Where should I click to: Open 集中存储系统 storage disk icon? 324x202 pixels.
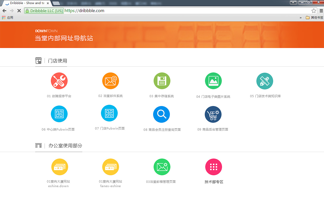point(162,81)
